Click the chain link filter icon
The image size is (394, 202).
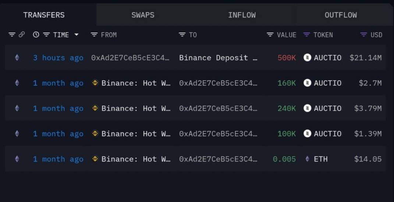[22, 35]
